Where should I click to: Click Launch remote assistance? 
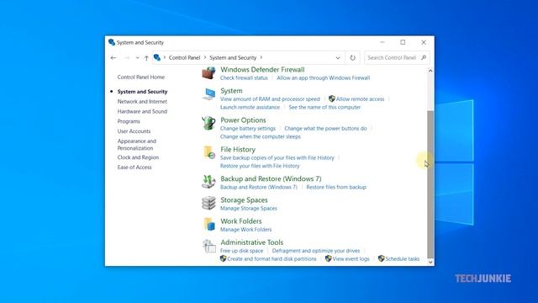(x=251, y=107)
